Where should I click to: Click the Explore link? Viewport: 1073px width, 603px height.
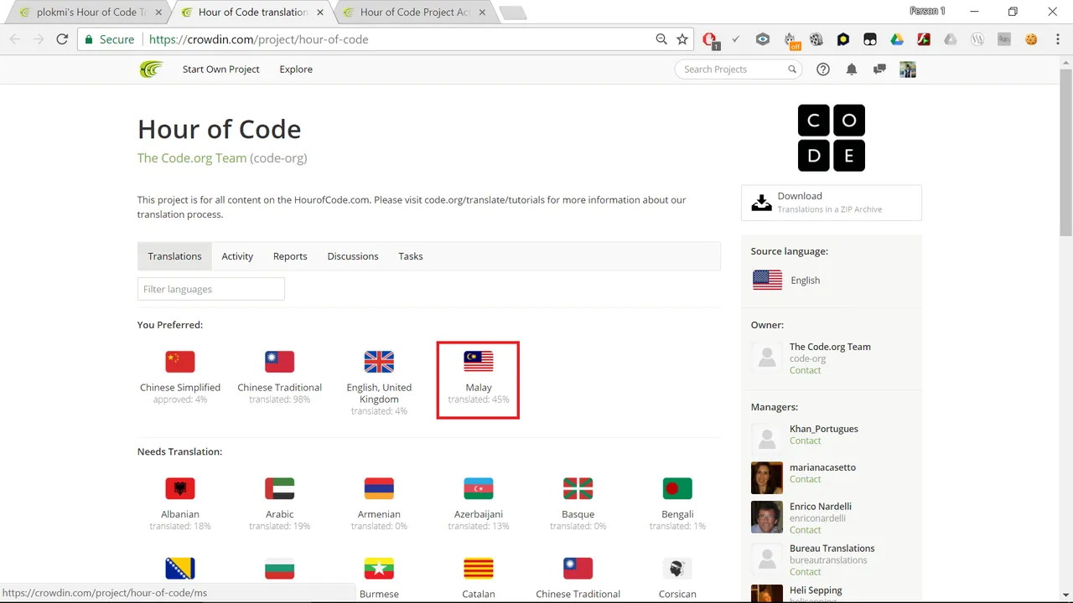(x=296, y=70)
